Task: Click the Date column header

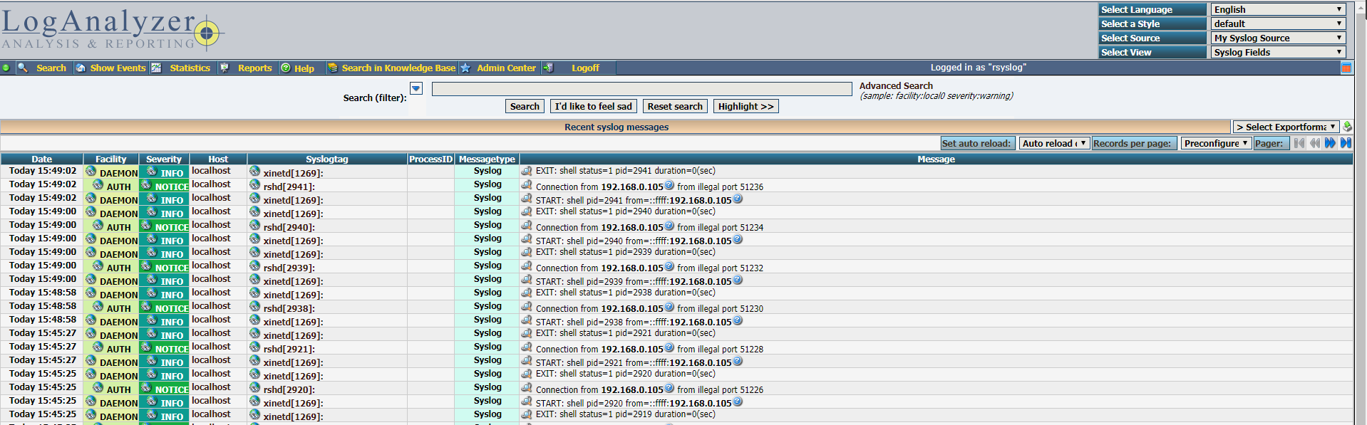Action: tap(42, 159)
